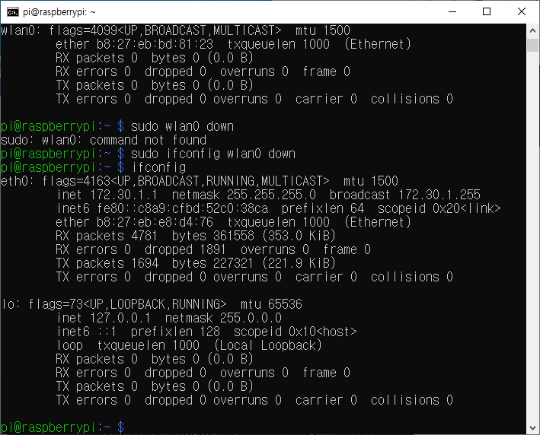Screen dimensions: 540x435
Task: Maximize the pi@raspberrypi terminal window
Action: (x=487, y=11)
